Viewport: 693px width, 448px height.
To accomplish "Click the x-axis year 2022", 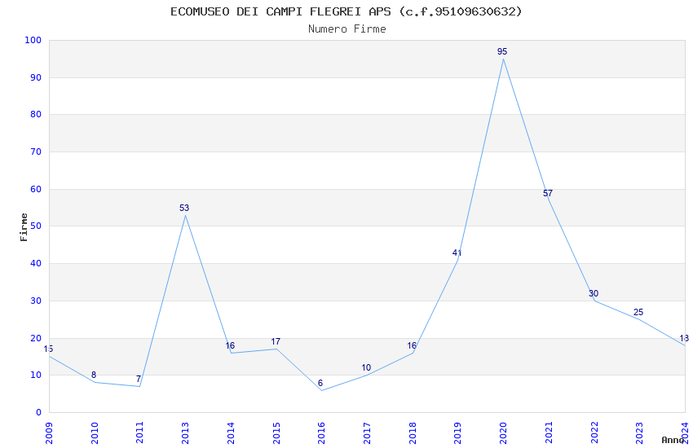I will [x=594, y=433].
